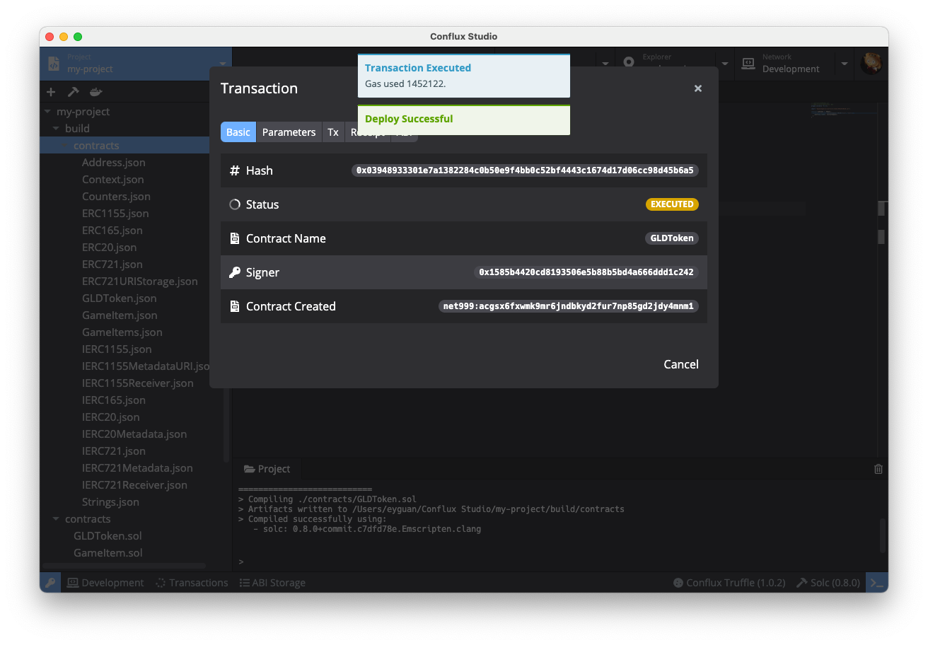The width and height of the screenshot is (928, 645).
Task: Open the Explorer dropdown arrow
Action: pos(725,64)
